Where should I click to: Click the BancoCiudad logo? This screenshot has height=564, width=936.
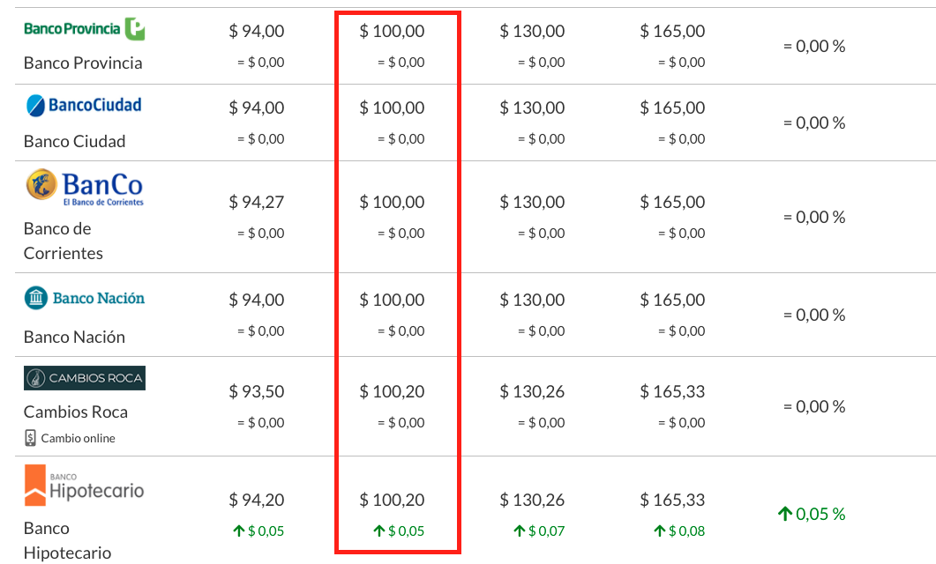(x=84, y=106)
